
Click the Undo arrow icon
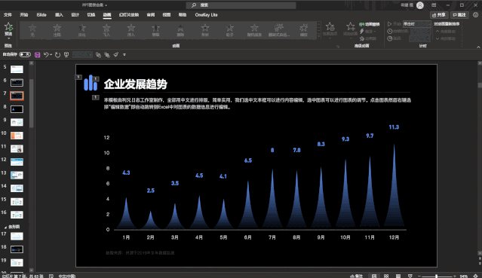click(46, 55)
